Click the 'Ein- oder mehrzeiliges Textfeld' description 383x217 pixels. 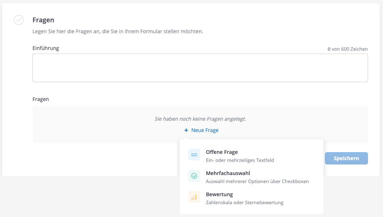pyautogui.click(x=240, y=160)
